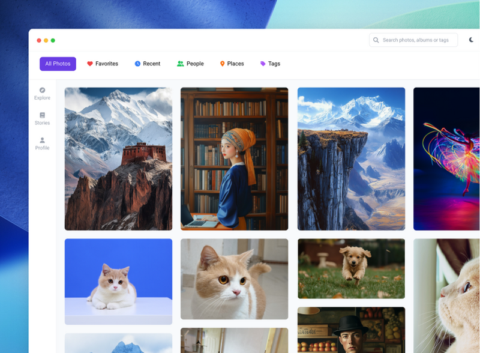Viewport: 480px width, 353px height.
Task: Open Stories in the left sidebar
Action: (42, 115)
